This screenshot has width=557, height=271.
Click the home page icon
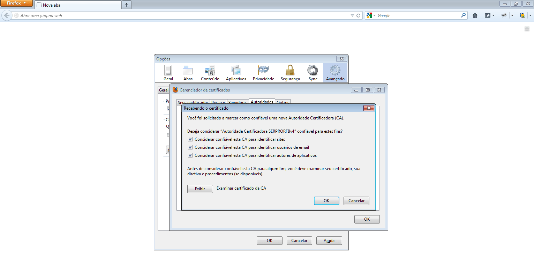(x=475, y=15)
